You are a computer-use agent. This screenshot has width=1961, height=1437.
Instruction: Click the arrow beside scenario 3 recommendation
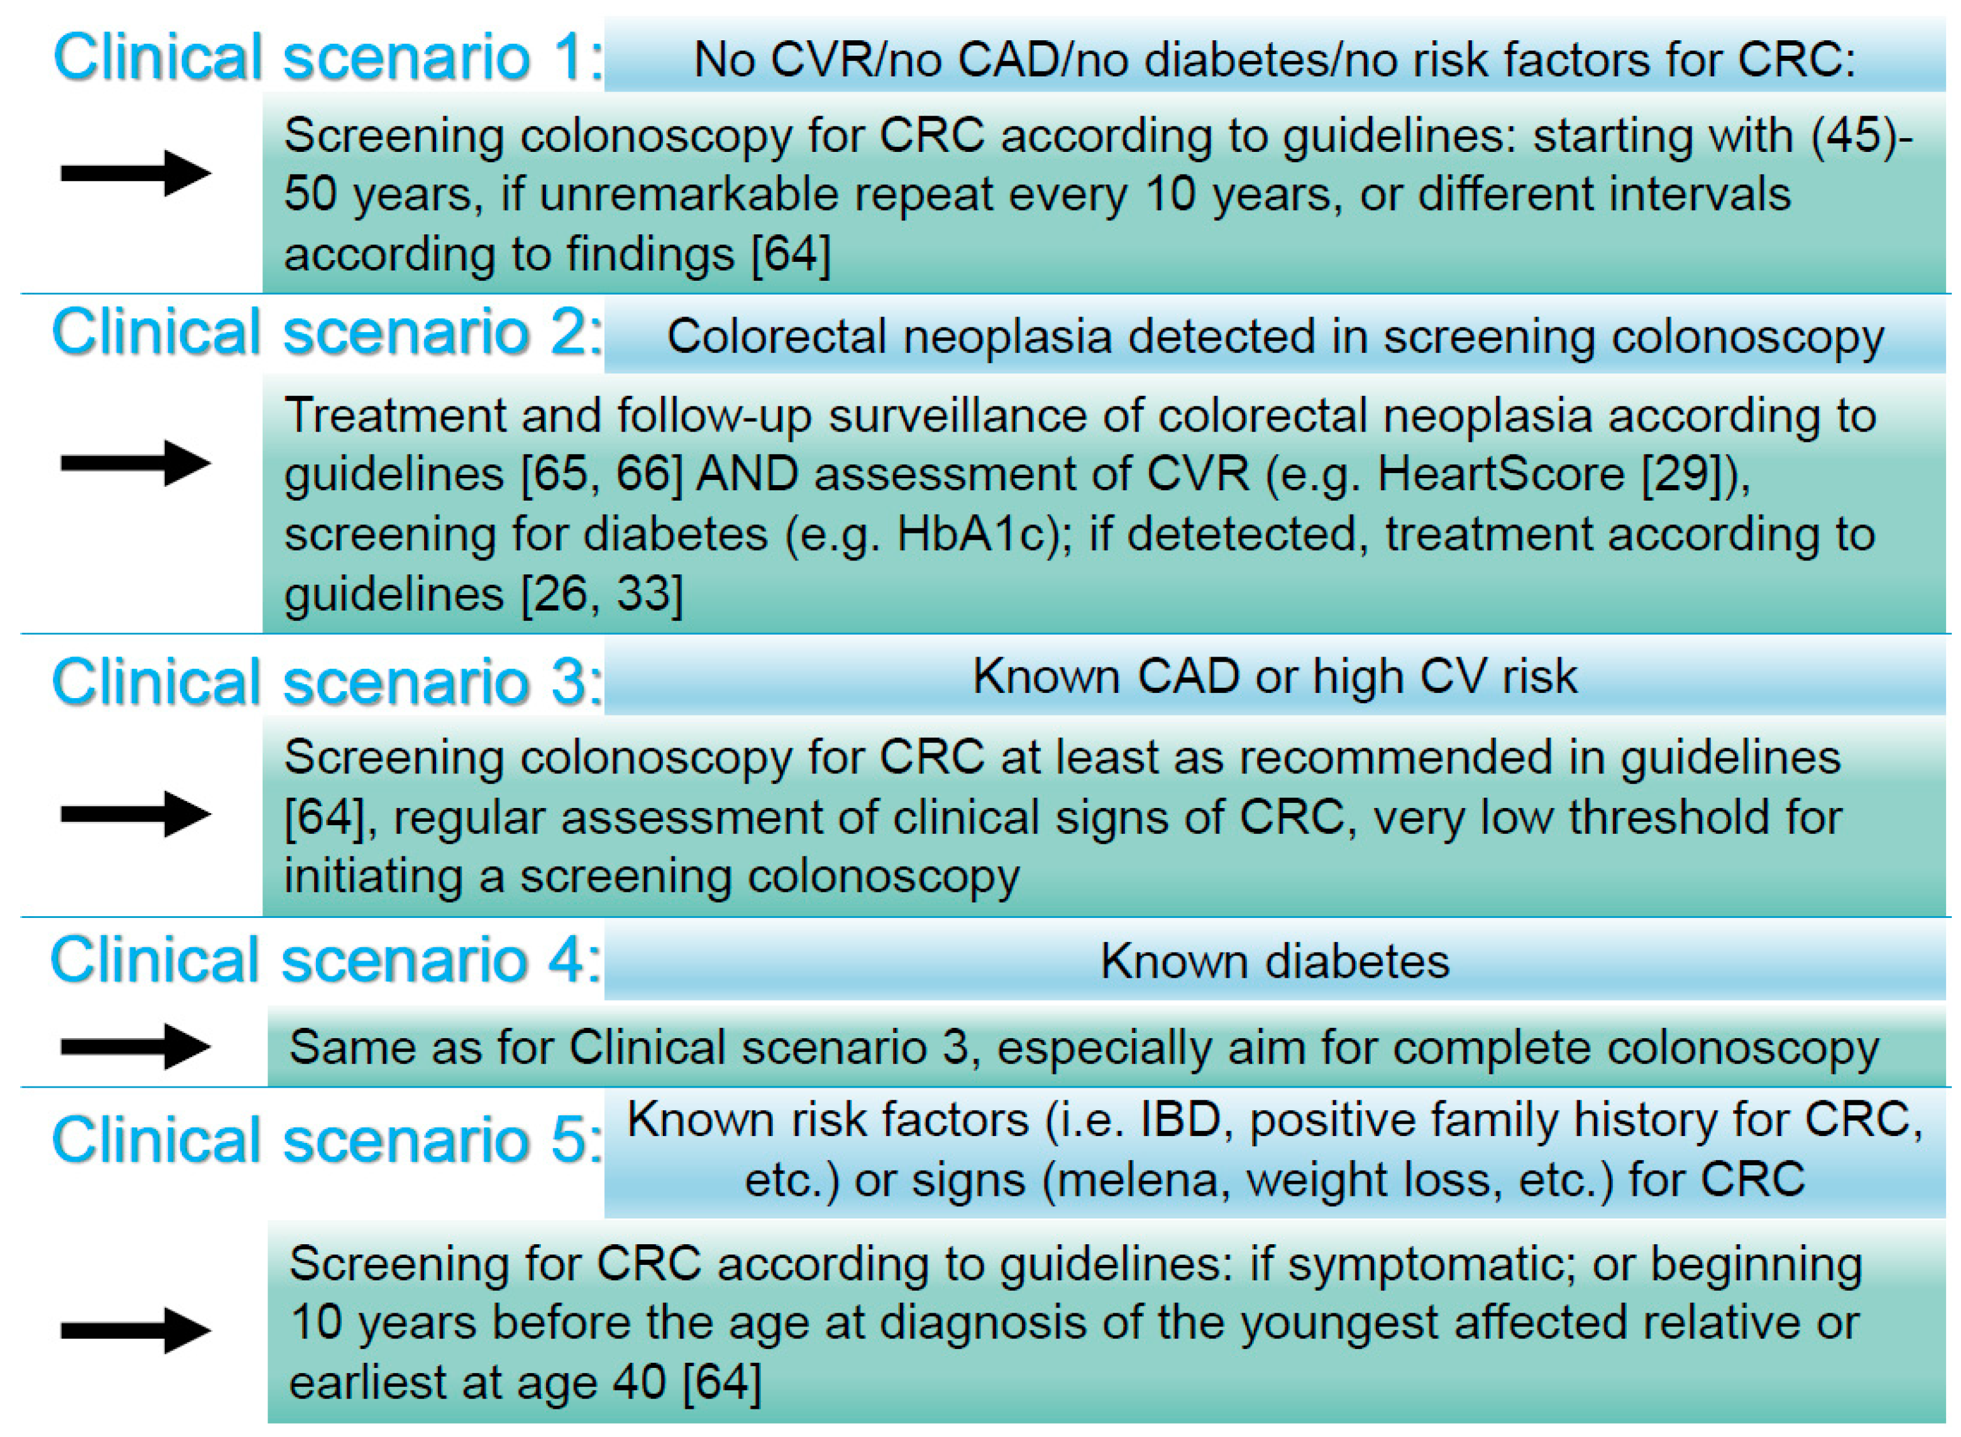pyautogui.click(x=136, y=814)
